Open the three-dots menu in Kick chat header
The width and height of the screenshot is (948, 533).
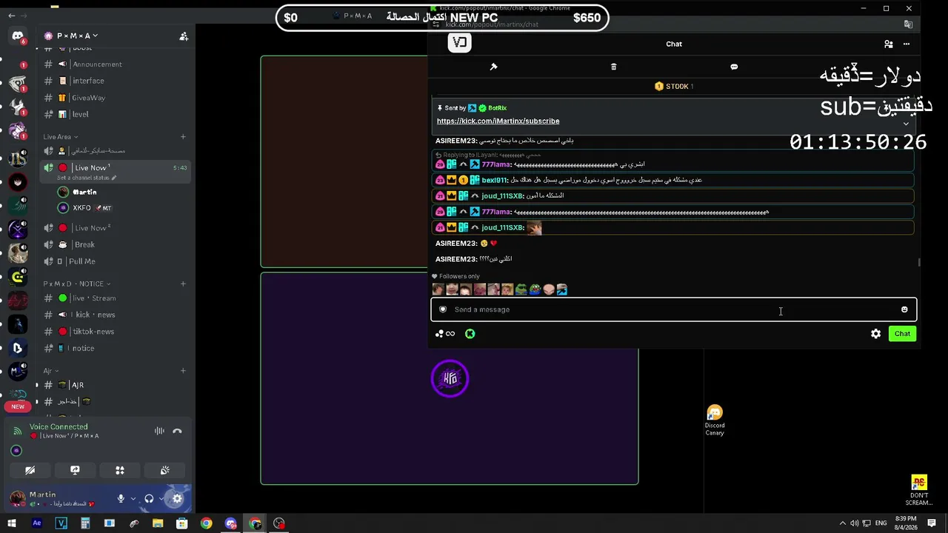pos(907,44)
